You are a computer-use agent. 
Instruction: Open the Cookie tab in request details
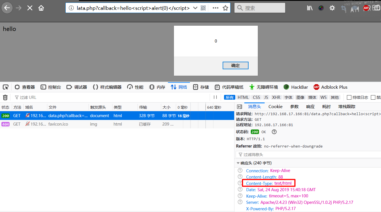275,106
